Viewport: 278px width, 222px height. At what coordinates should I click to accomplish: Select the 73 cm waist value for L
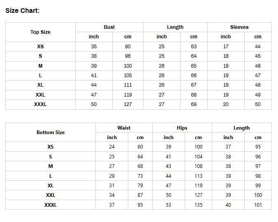pyautogui.click(x=140, y=176)
